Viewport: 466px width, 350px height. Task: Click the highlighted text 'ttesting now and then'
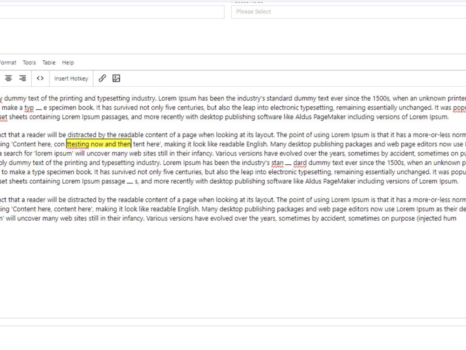point(99,144)
